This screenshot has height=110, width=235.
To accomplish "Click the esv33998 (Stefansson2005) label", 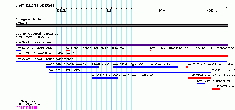I will (36, 42).
